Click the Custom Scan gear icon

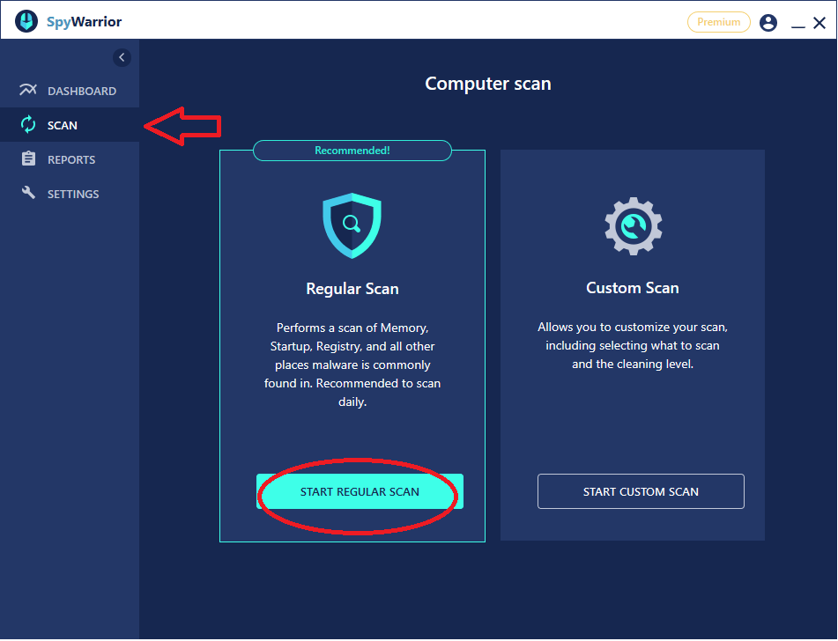634,226
